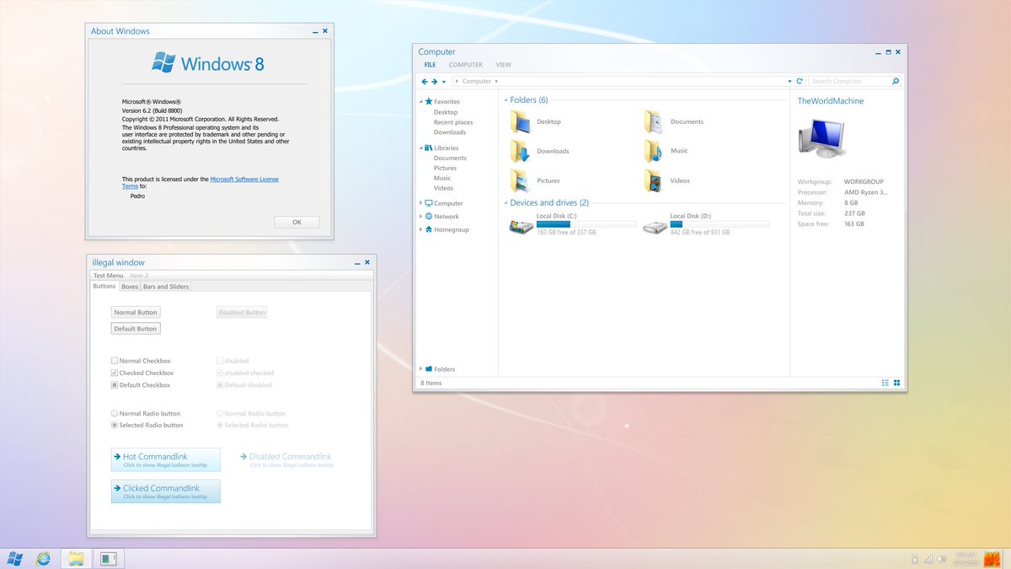
Task: Select the Normal Radio button (enabled)
Action: tap(115, 414)
